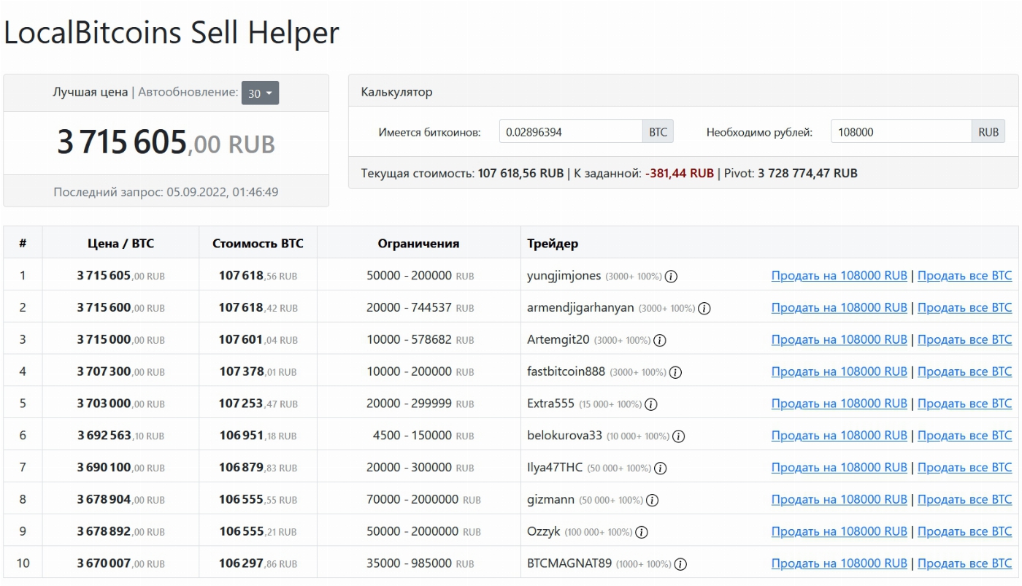This screenshot has width=1022, height=586.
Task: Sell for 108000 RUB to Ilya47THC
Action: [839, 467]
